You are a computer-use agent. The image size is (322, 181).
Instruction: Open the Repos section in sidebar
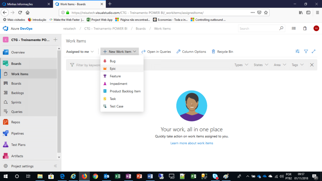16,122
